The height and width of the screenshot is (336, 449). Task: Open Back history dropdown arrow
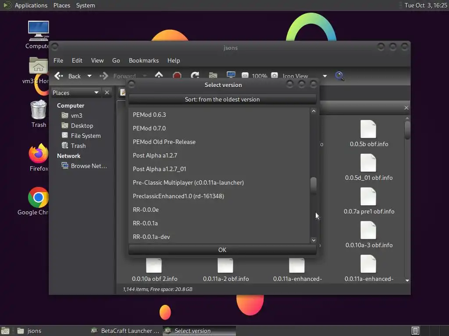pos(89,76)
